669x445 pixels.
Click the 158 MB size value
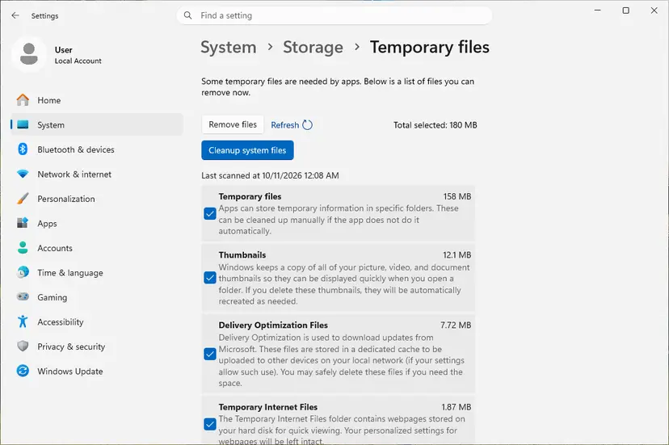pos(457,196)
